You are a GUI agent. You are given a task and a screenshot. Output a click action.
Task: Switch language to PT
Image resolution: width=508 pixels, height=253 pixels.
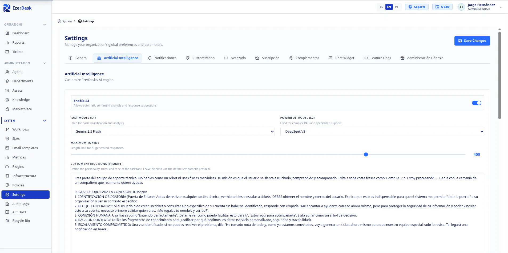click(397, 7)
